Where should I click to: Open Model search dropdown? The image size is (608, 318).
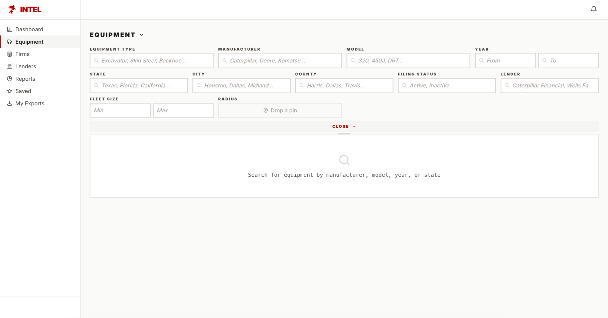pyautogui.click(x=408, y=61)
